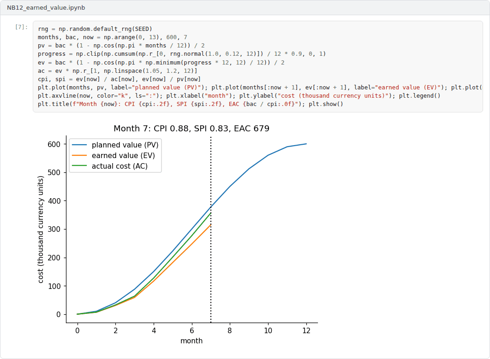
Task: Click the y-axis label 'cost (thousand currency units)'
Action: click(x=41, y=230)
